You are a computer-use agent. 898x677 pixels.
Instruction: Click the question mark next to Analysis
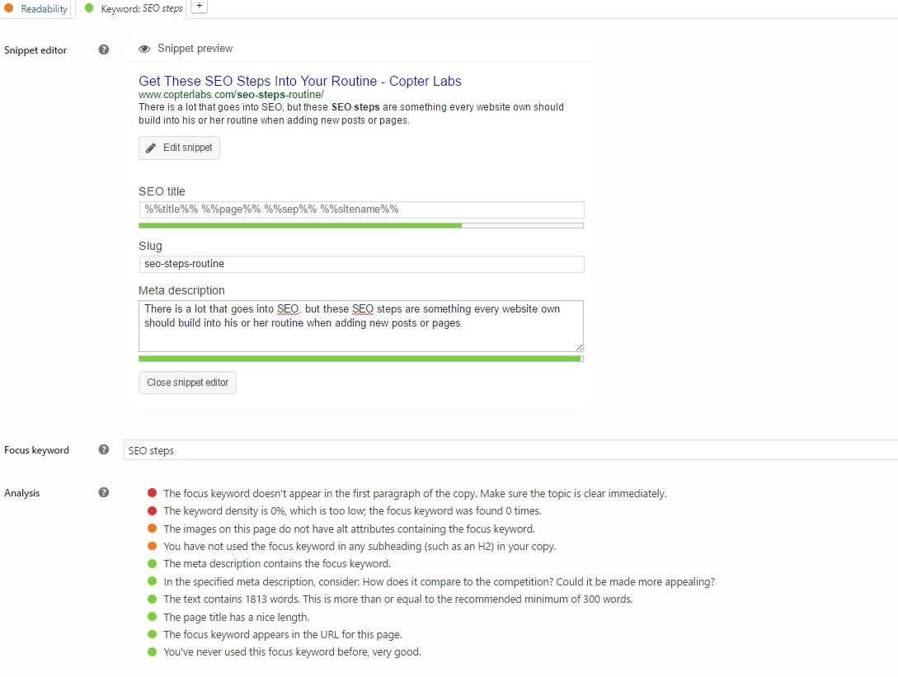104,492
